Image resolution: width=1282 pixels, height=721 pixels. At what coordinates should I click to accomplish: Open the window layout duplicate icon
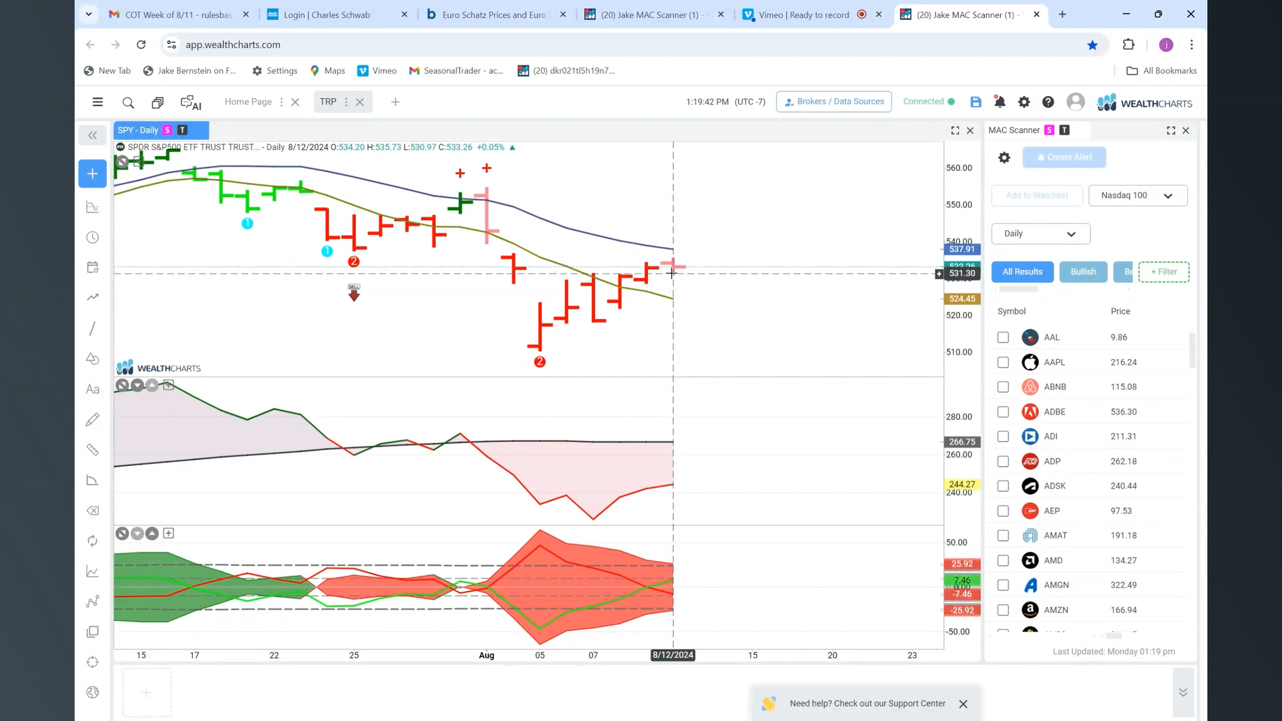[158, 102]
